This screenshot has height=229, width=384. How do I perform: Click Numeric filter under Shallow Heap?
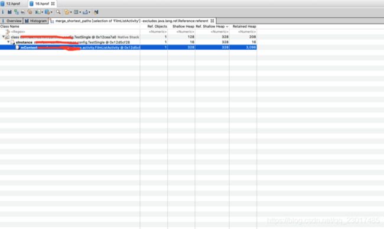[x=185, y=31]
